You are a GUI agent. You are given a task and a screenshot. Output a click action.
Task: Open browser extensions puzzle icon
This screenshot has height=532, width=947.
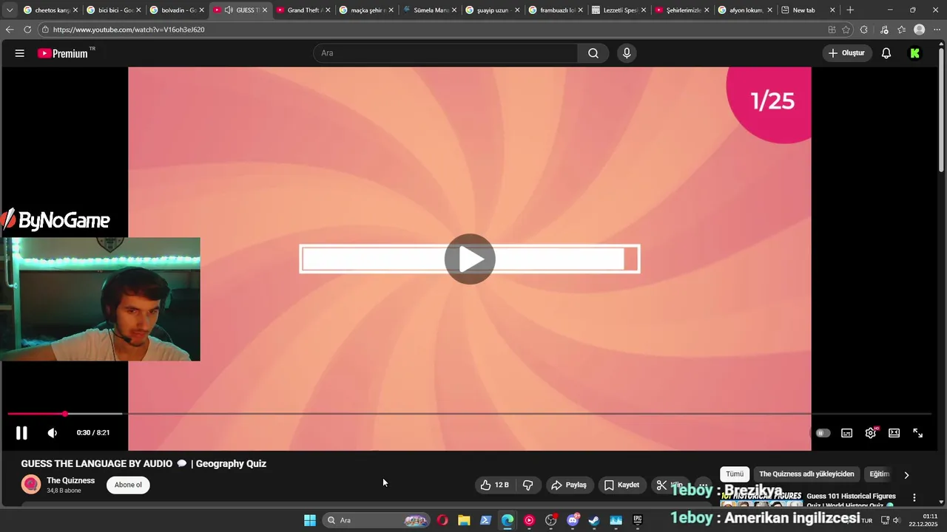(x=864, y=30)
